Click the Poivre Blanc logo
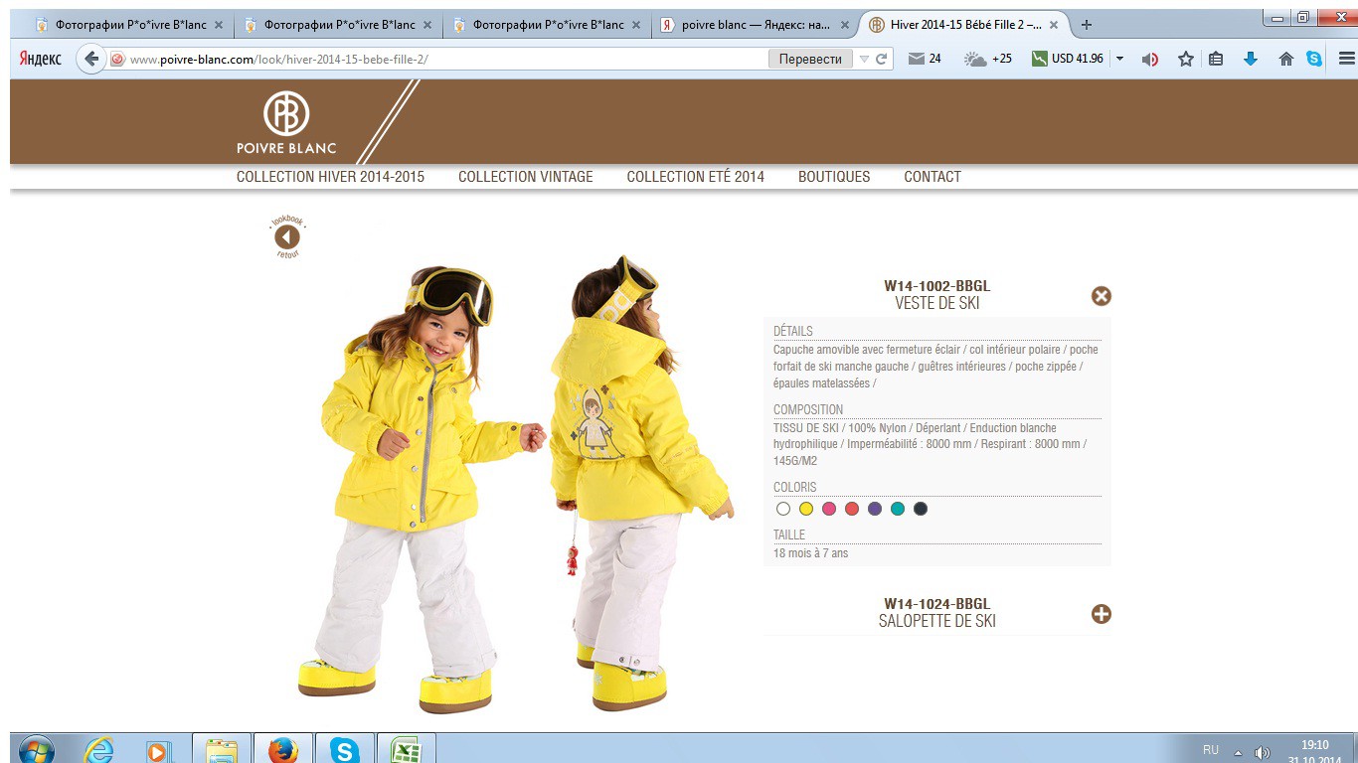This screenshot has width=1358, height=763. tap(286, 124)
